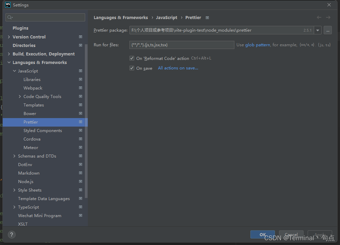
Task: Click the Run for files pattern field
Action: pyautogui.click(x=182, y=45)
